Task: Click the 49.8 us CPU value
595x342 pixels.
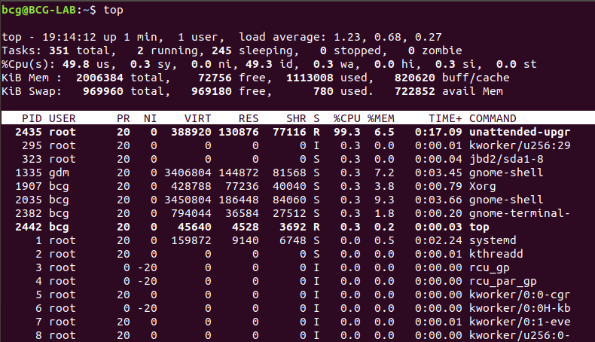Action: pos(76,64)
